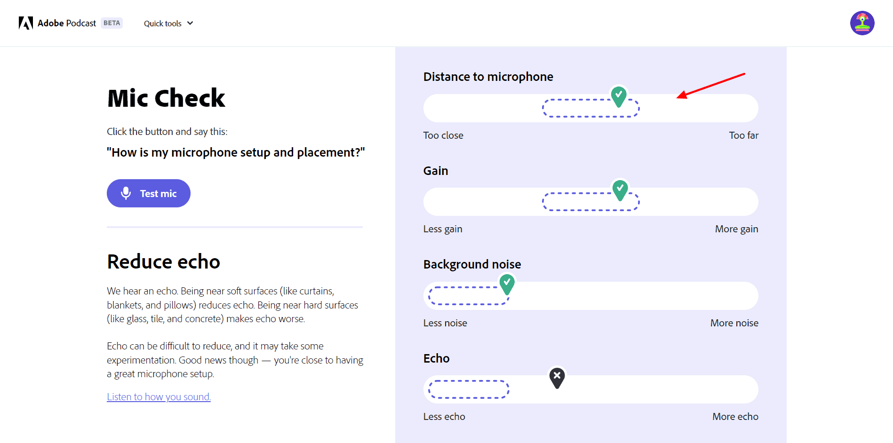Viewport: 893px width, 443px height.
Task: Click the Adobe Podcast home title
Action: 67,23
